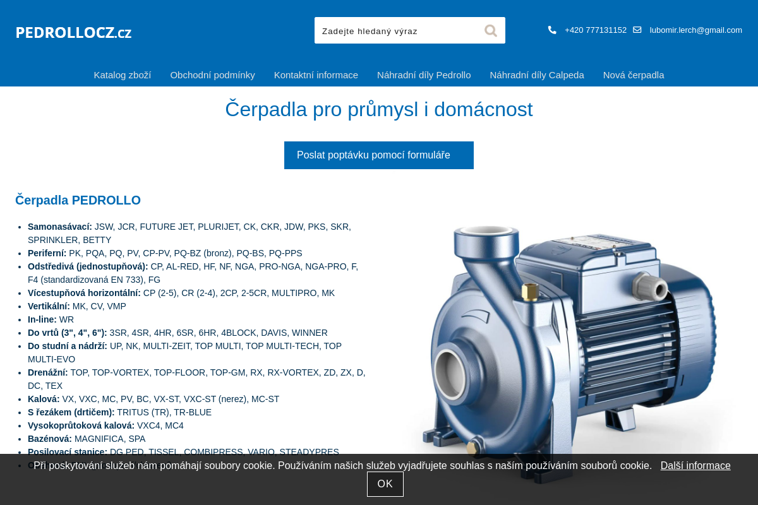Click the 'Do vrtů (3", 4", 6"):' label
This screenshot has height=505, width=758.
[x=68, y=333]
